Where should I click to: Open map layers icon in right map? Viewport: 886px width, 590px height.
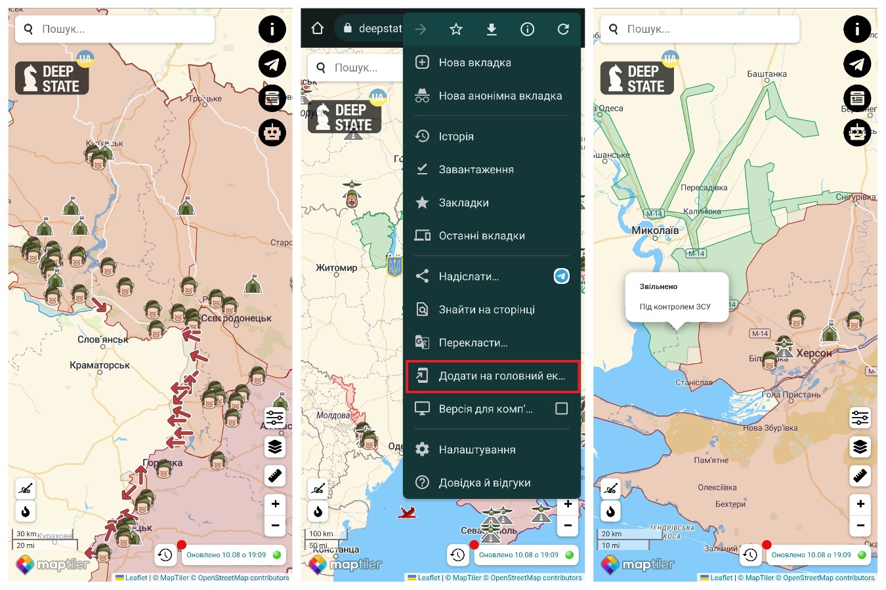pyautogui.click(x=860, y=446)
